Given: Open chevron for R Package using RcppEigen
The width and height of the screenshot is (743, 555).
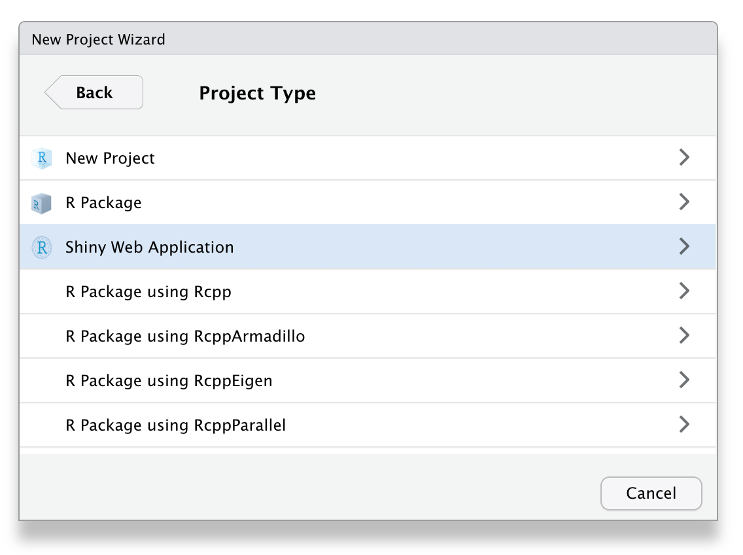Looking at the screenshot, I should 684,380.
